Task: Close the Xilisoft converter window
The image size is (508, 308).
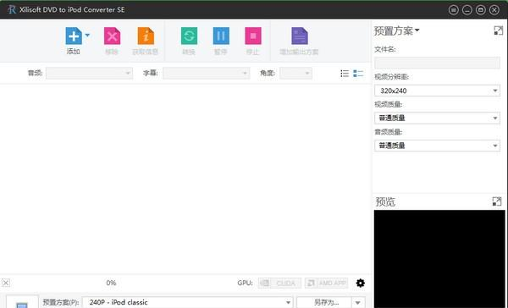Action: coord(494,10)
